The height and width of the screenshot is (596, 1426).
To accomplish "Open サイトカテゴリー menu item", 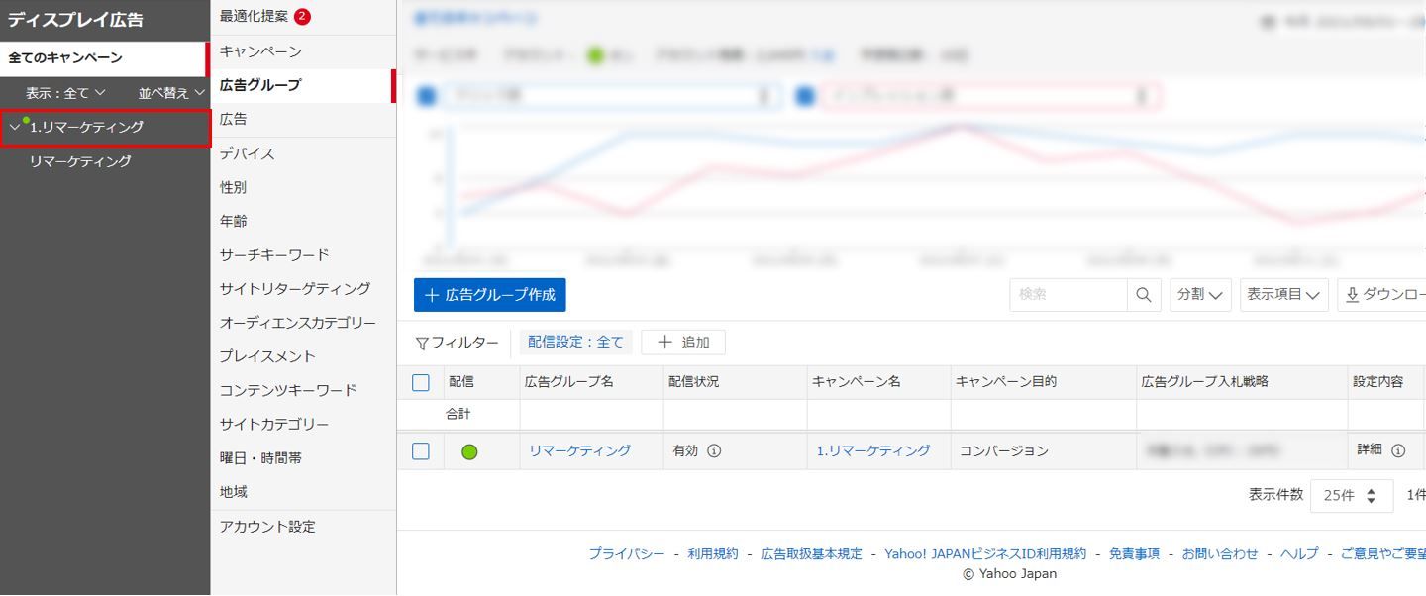I will click(x=274, y=424).
